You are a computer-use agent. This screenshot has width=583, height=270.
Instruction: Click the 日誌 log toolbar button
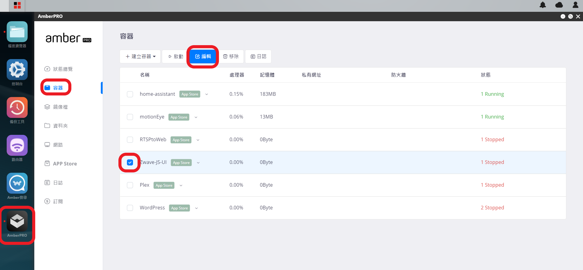pos(258,57)
